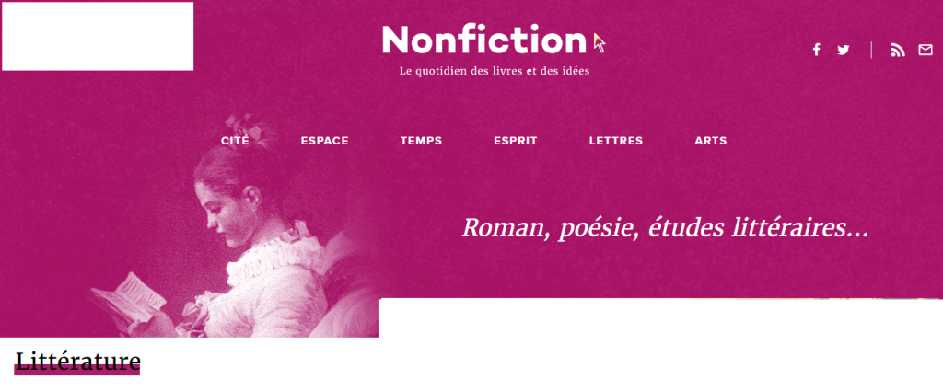943x391 pixels.
Task: Choose ARTS from the navigation menu
Action: tap(710, 141)
